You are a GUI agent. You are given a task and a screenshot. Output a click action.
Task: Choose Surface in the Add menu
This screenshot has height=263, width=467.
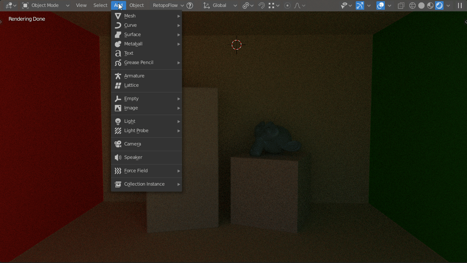(x=146, y=34)
